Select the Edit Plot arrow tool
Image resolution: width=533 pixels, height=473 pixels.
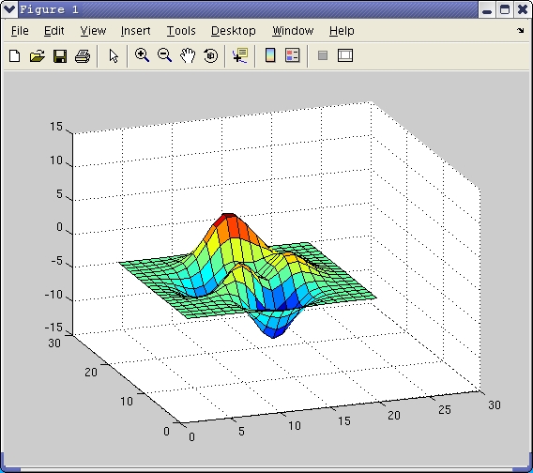tap(114, 55)
